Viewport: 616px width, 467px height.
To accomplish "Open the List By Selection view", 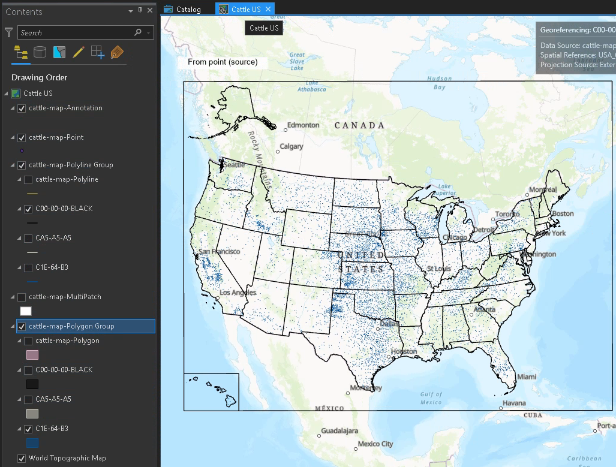I will tap(59, 52).
